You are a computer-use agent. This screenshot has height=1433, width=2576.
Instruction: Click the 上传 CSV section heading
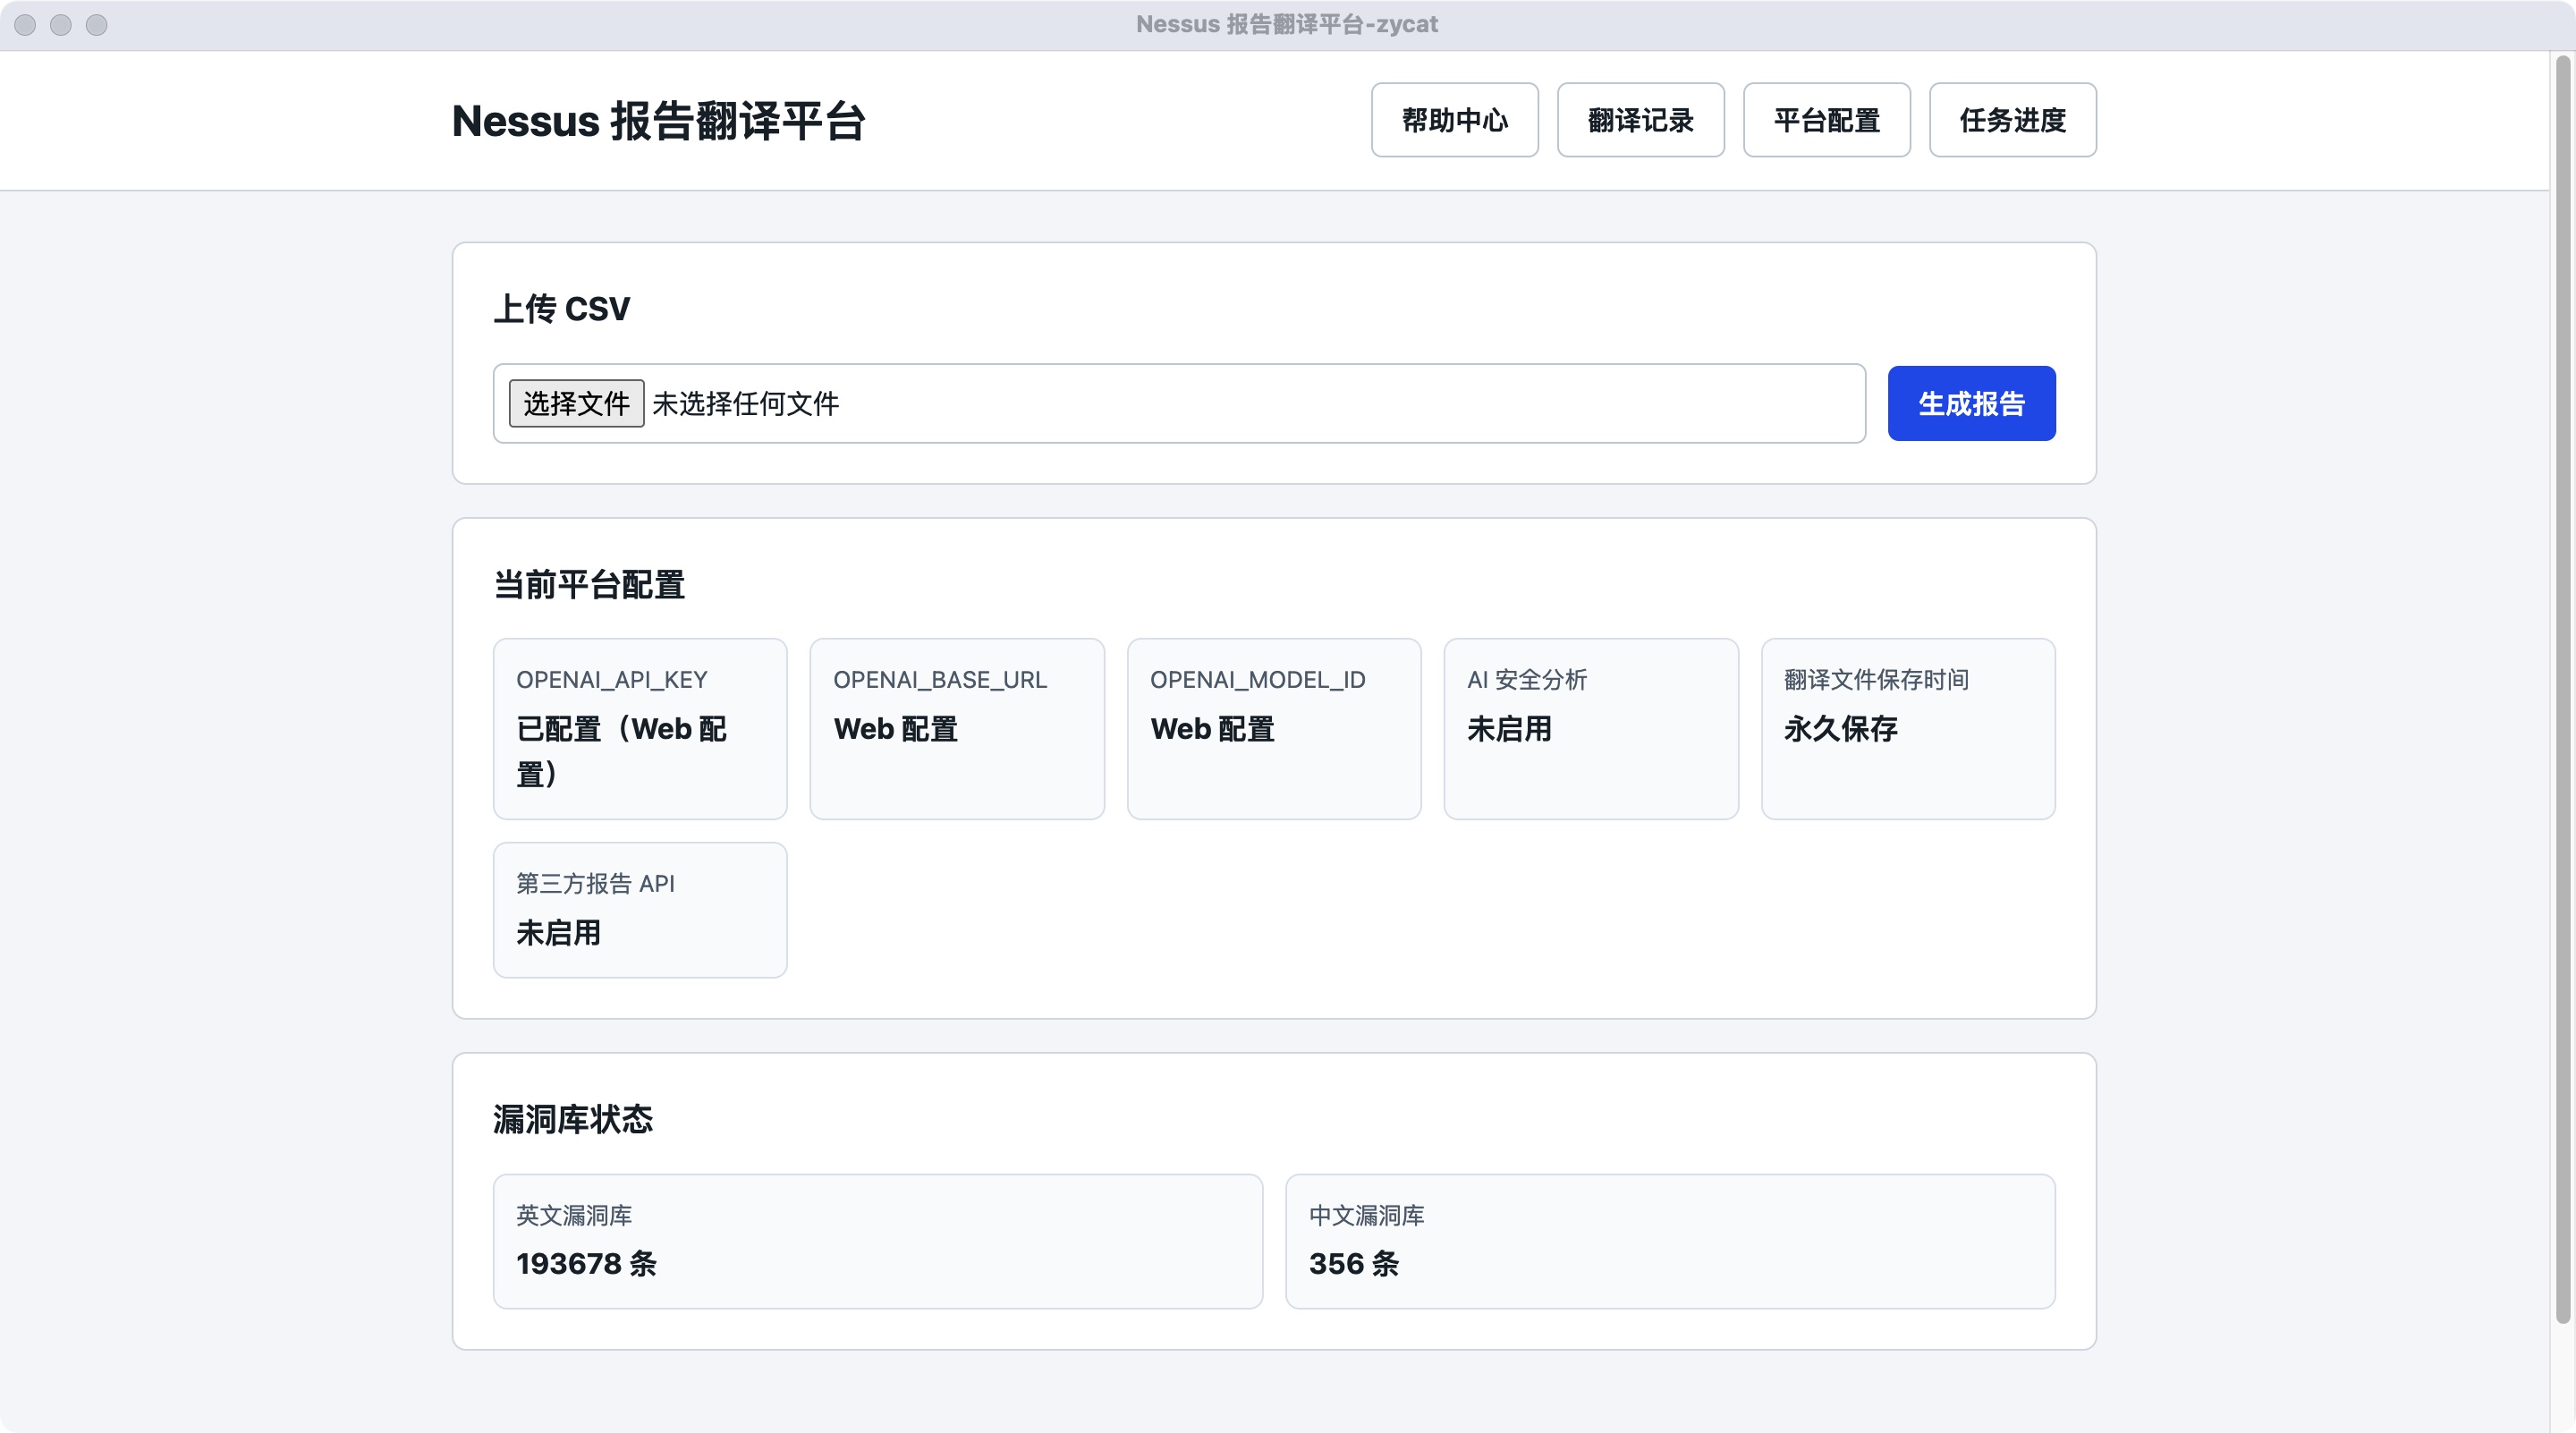click(561, 308)
